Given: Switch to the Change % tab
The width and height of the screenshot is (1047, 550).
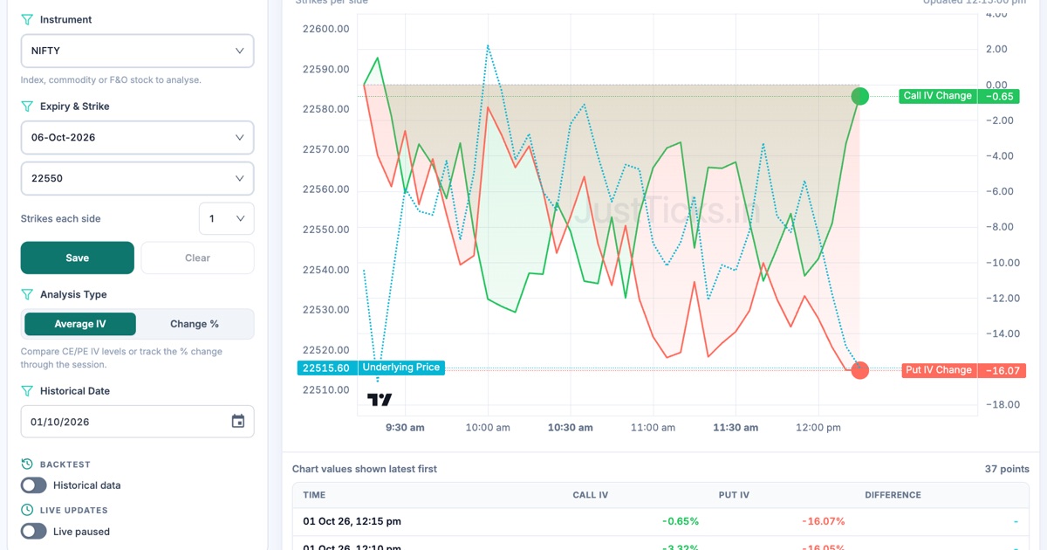Looking at the screenshot, I should (195, 324).
